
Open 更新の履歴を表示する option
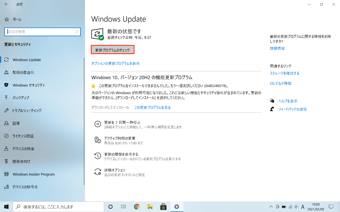coord(121,154)
